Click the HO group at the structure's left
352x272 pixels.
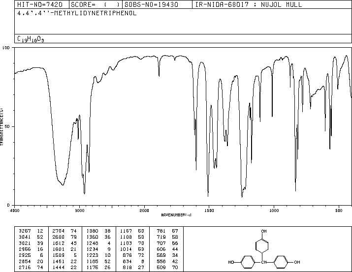click(x=231, y=262)
